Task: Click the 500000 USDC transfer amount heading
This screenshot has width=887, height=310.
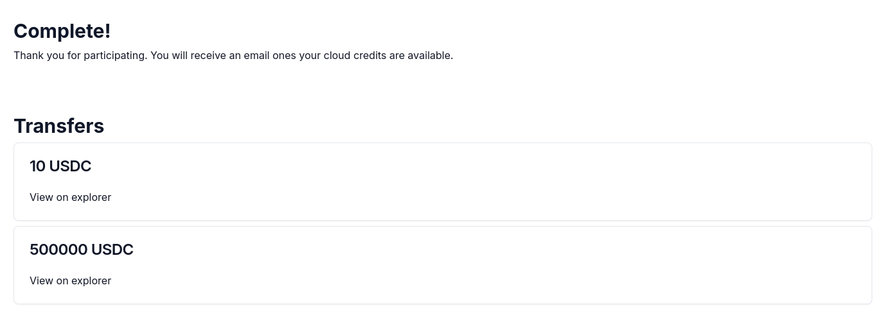Action: click(82, 250)
